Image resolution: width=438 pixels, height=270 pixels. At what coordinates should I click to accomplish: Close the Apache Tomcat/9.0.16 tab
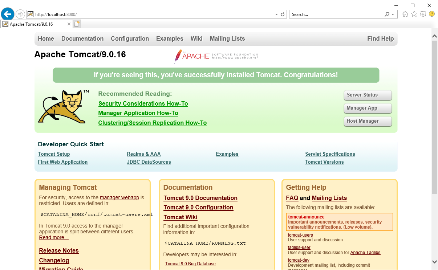click(x=69, y=24)
